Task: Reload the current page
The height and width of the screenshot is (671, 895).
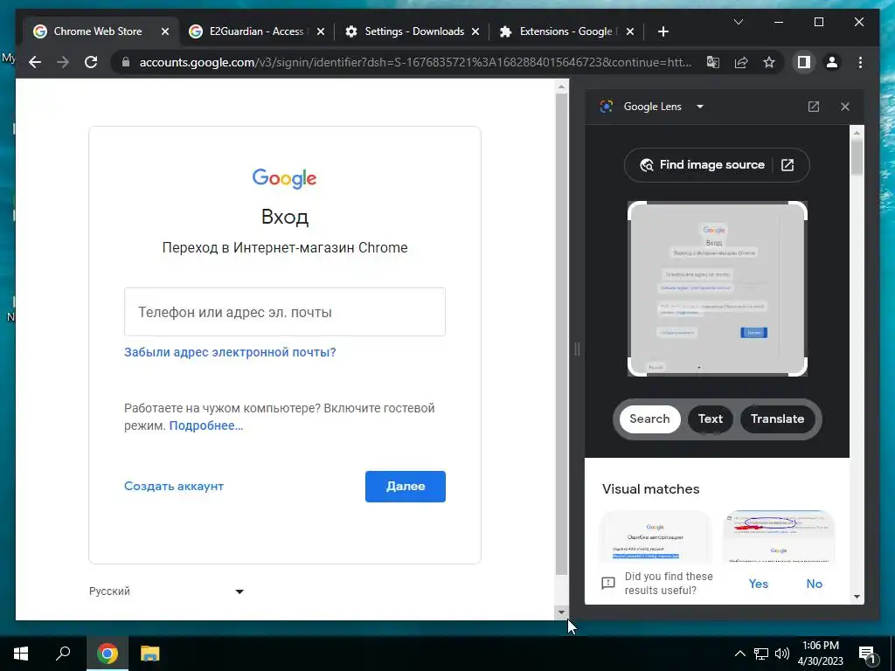Action: (x=91, y=62)
